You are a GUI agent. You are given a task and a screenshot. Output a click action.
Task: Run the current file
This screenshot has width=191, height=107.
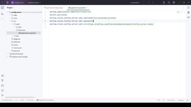click(144, 3)
